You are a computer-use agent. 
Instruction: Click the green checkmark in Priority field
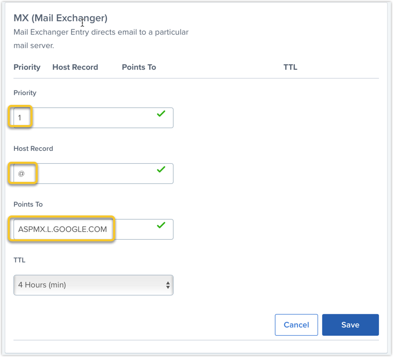[x=161, y=114]
